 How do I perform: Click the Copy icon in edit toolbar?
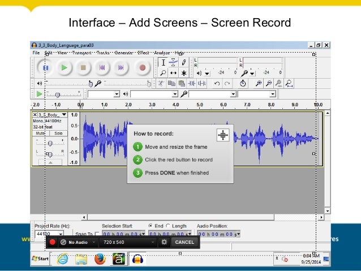point(171,83)
